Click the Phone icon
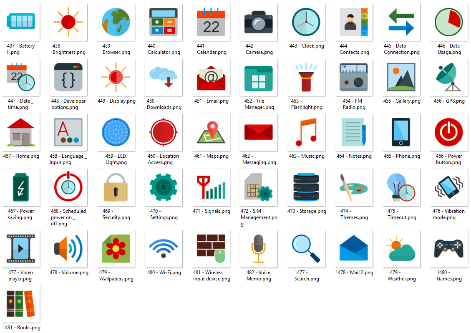Viewport: 471px width, 333px height. tap(401, 132)
